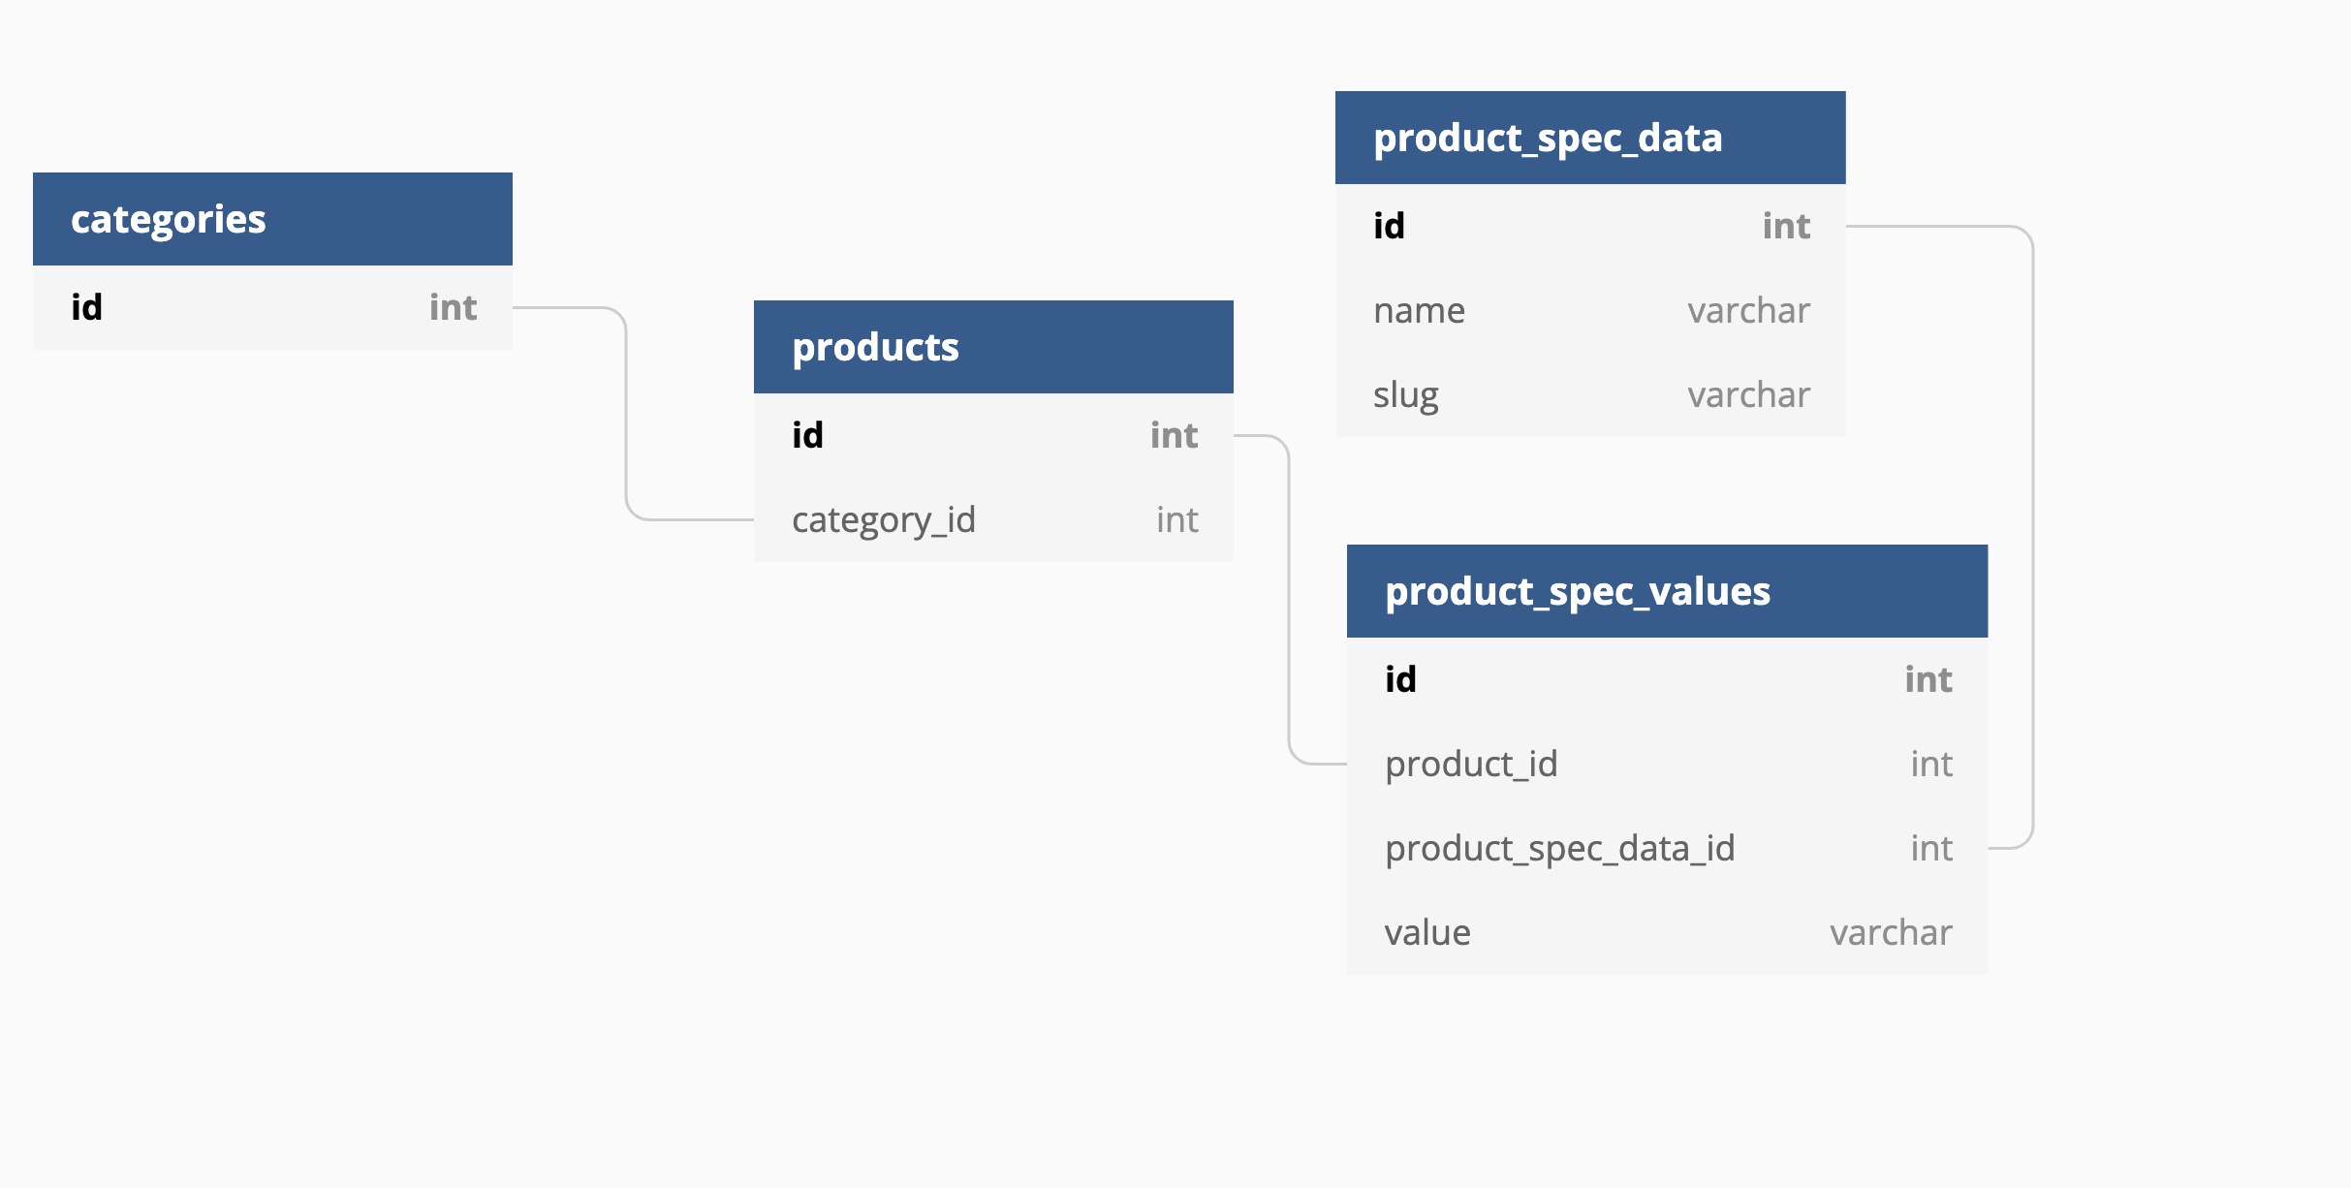Select the relationship line from categories to products
This screenshot has height=1188, width=2351.
click(627, 417)
